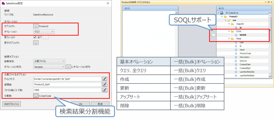Collapse the SOQL folder in the tree
Viewport: 274px width, 119px height.
pyautogui.click(x=229, y=31)
